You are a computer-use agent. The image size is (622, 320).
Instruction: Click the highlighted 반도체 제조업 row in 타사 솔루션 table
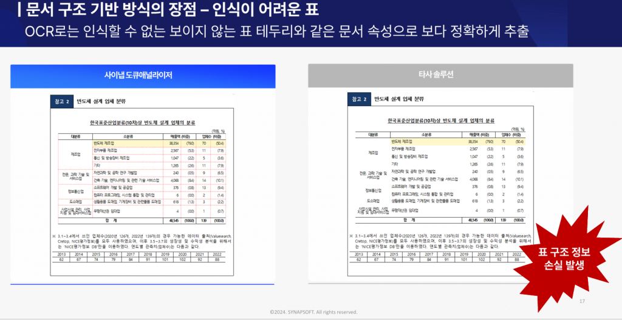[440, 141]
